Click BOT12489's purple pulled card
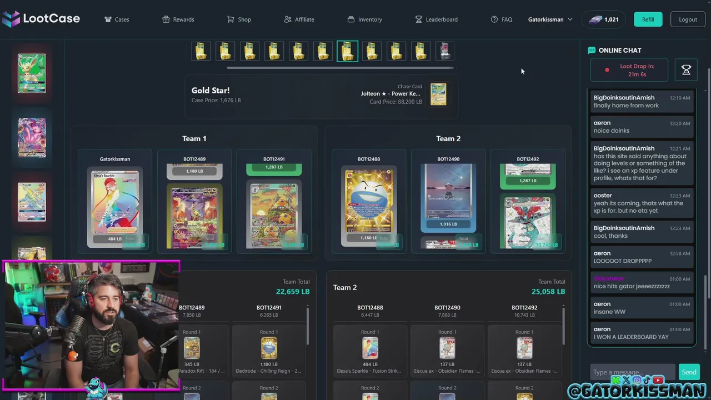 pyautogui.click(x=194, y=217)
